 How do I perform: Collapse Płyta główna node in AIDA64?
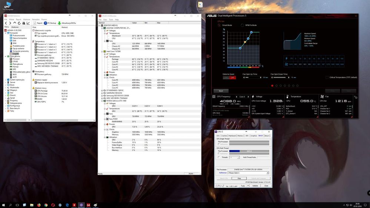[6, 56]
